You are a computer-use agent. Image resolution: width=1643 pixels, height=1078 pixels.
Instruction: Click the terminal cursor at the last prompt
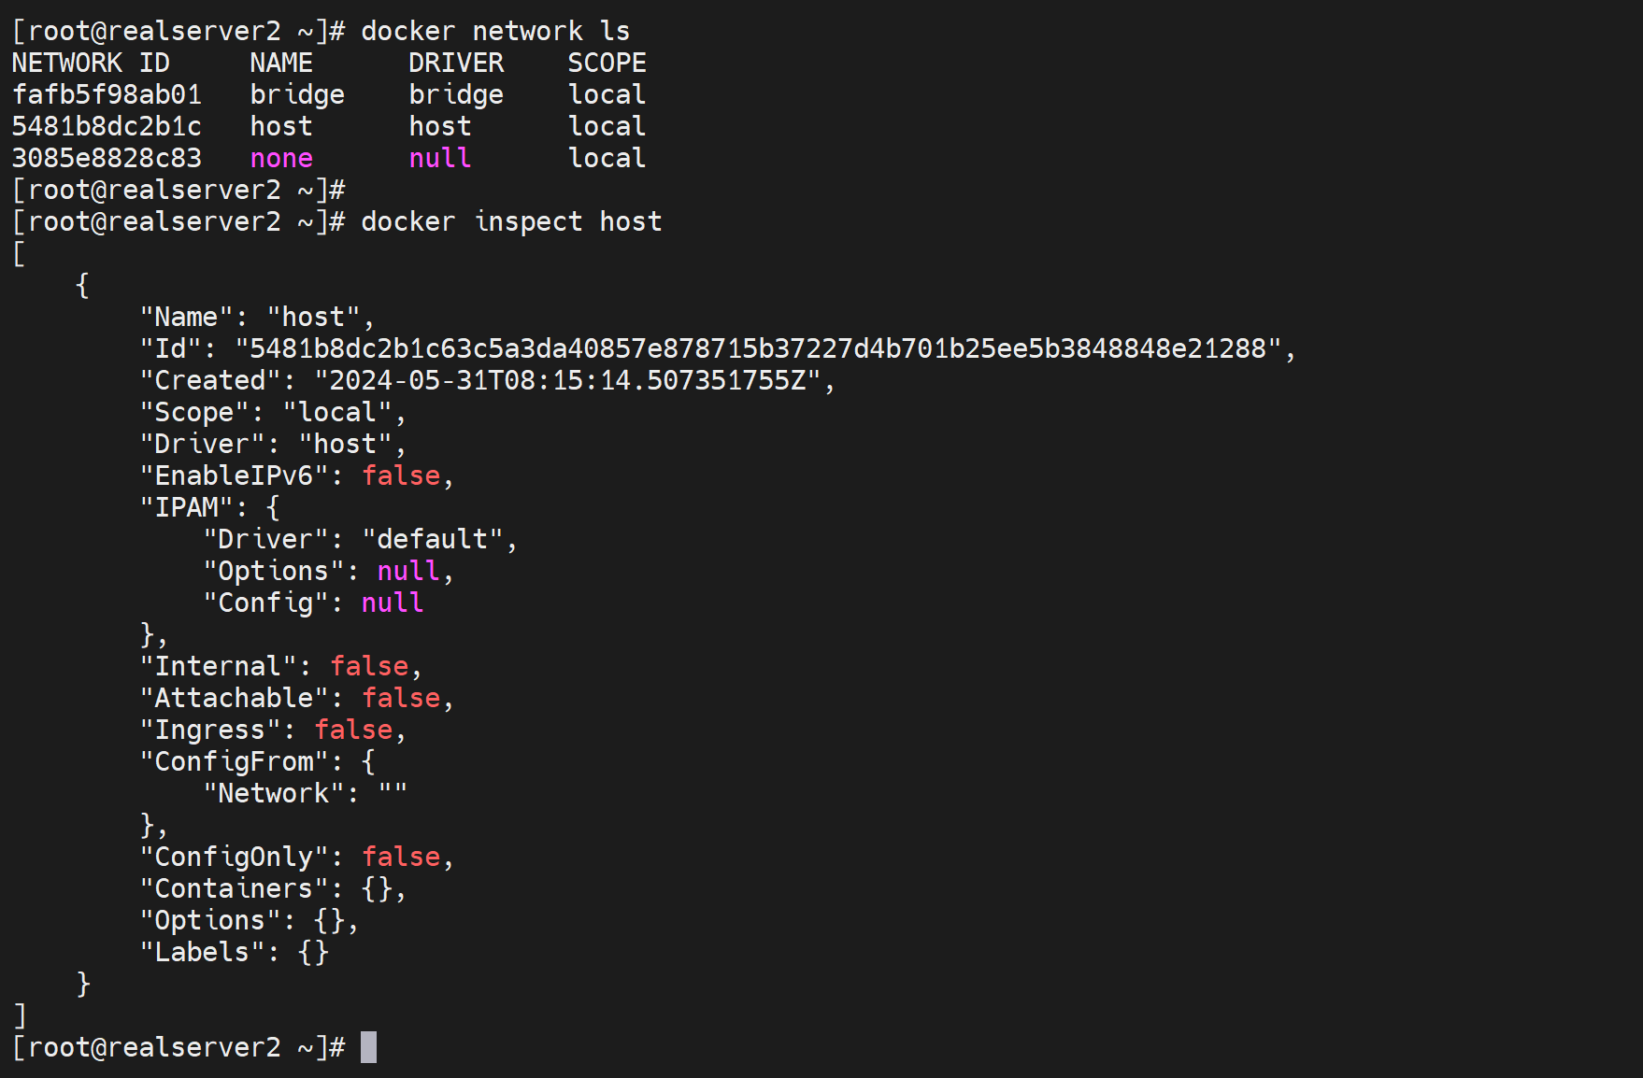368,1047
